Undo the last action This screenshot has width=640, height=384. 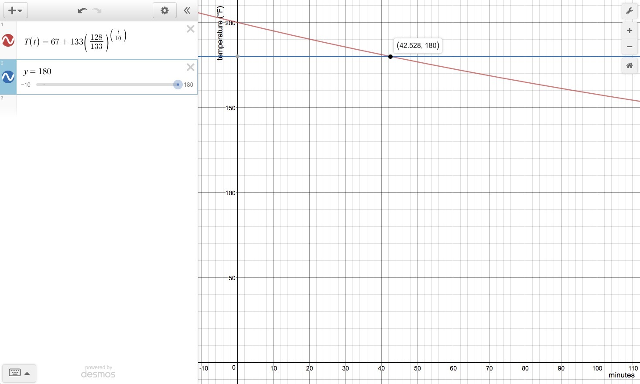click(x=82, y=10)
